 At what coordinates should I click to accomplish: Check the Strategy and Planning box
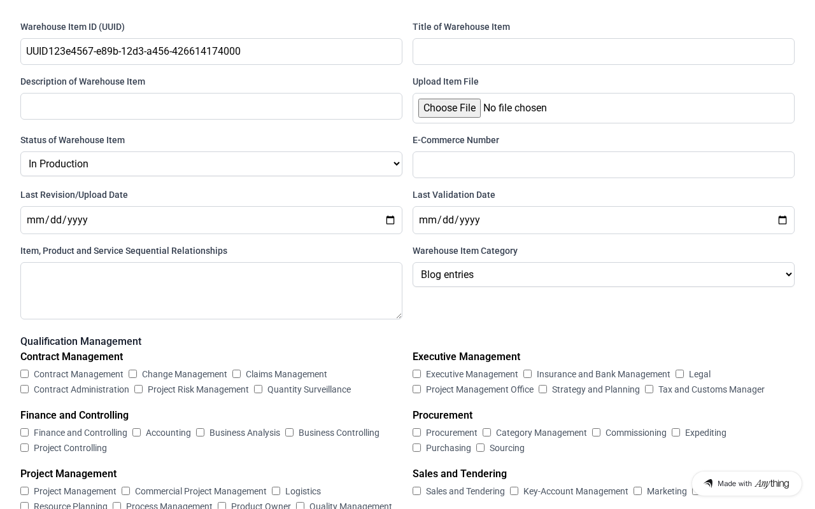pos(543,389)
